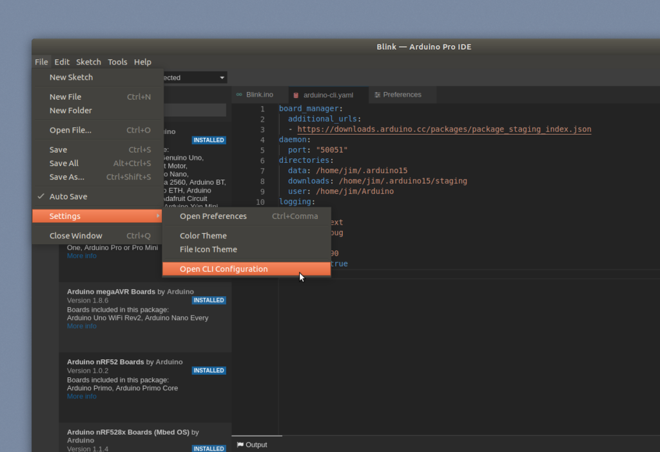
Task: Select Save As... menu entry
Action: click(98, 177)
